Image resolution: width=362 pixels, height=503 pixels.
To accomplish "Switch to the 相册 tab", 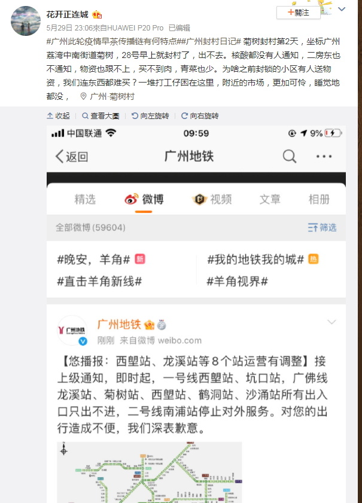I will [x=319, y=199].
